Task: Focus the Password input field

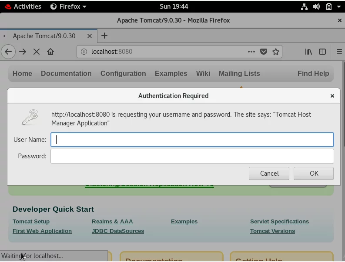Action: [x=192, y=156]
